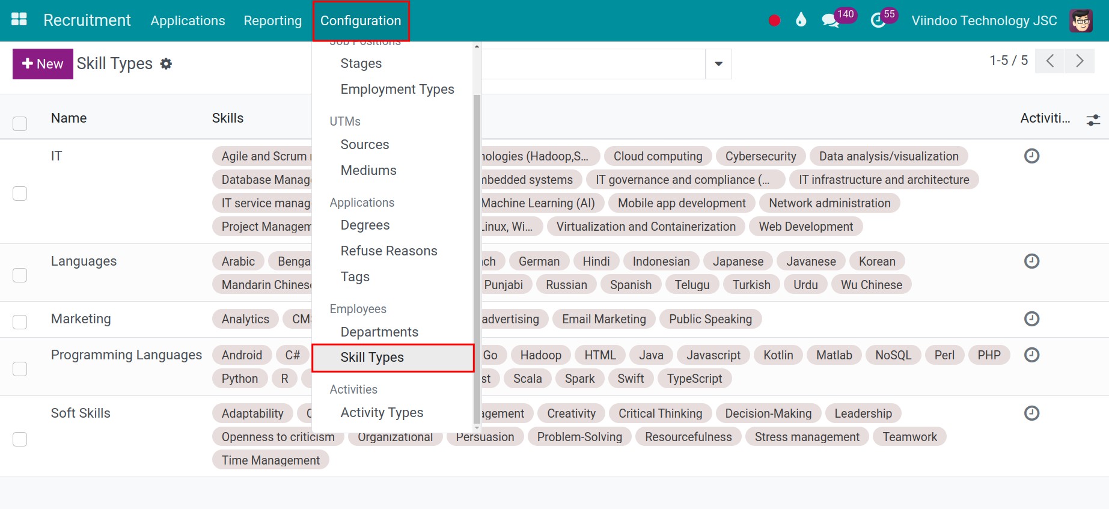Open activity clock icon for IT row
The image size is (1109, 509).
(x=1031, y=156)
